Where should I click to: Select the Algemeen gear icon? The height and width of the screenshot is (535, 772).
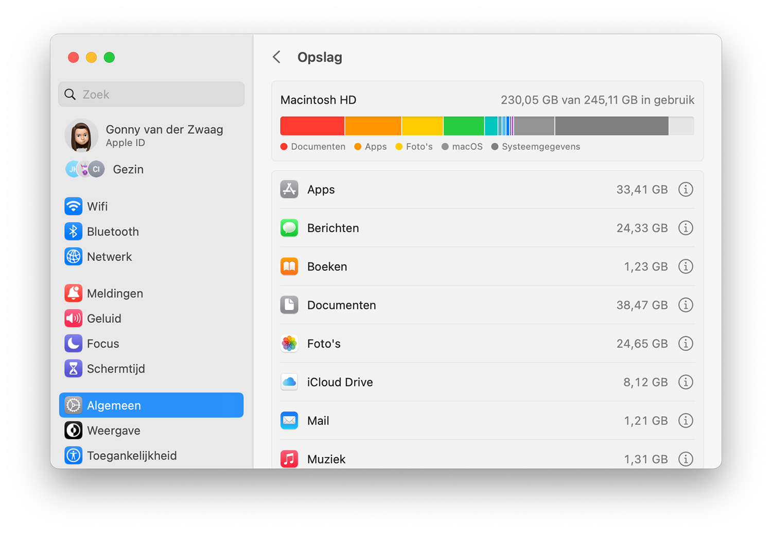click(x=73, y=405)
